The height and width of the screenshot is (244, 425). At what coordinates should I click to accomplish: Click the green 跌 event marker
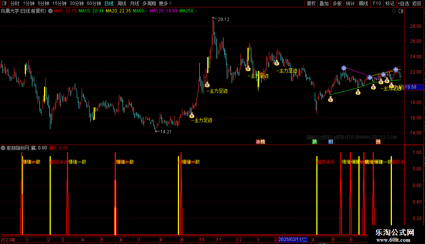pyautogui.click(x=315, y=142)
